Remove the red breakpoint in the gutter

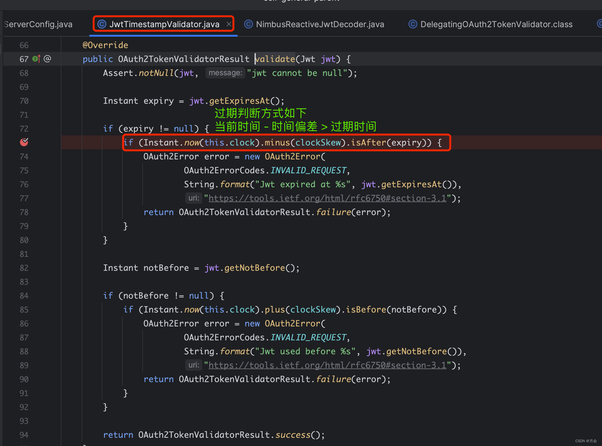(24, 142)
